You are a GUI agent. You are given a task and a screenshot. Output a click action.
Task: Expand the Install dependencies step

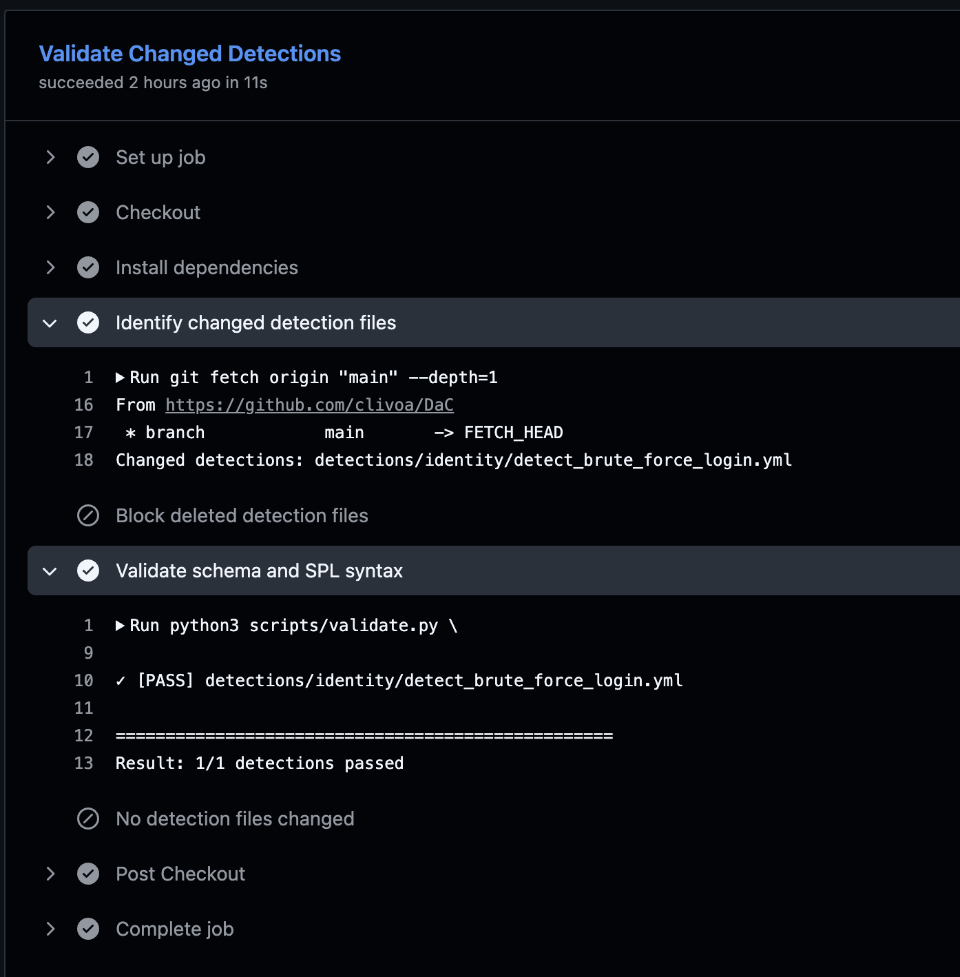click(50, 267)
